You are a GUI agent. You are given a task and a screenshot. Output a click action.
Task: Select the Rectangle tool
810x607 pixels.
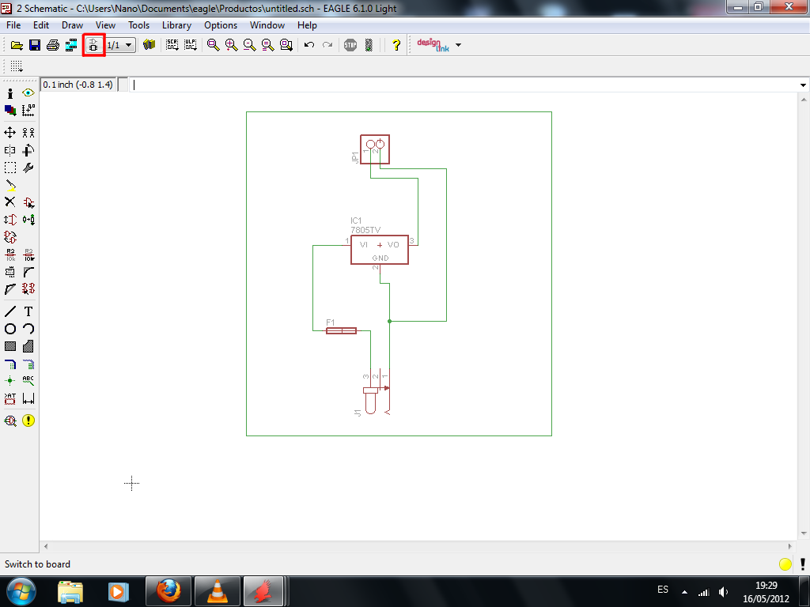click(9, 346)
